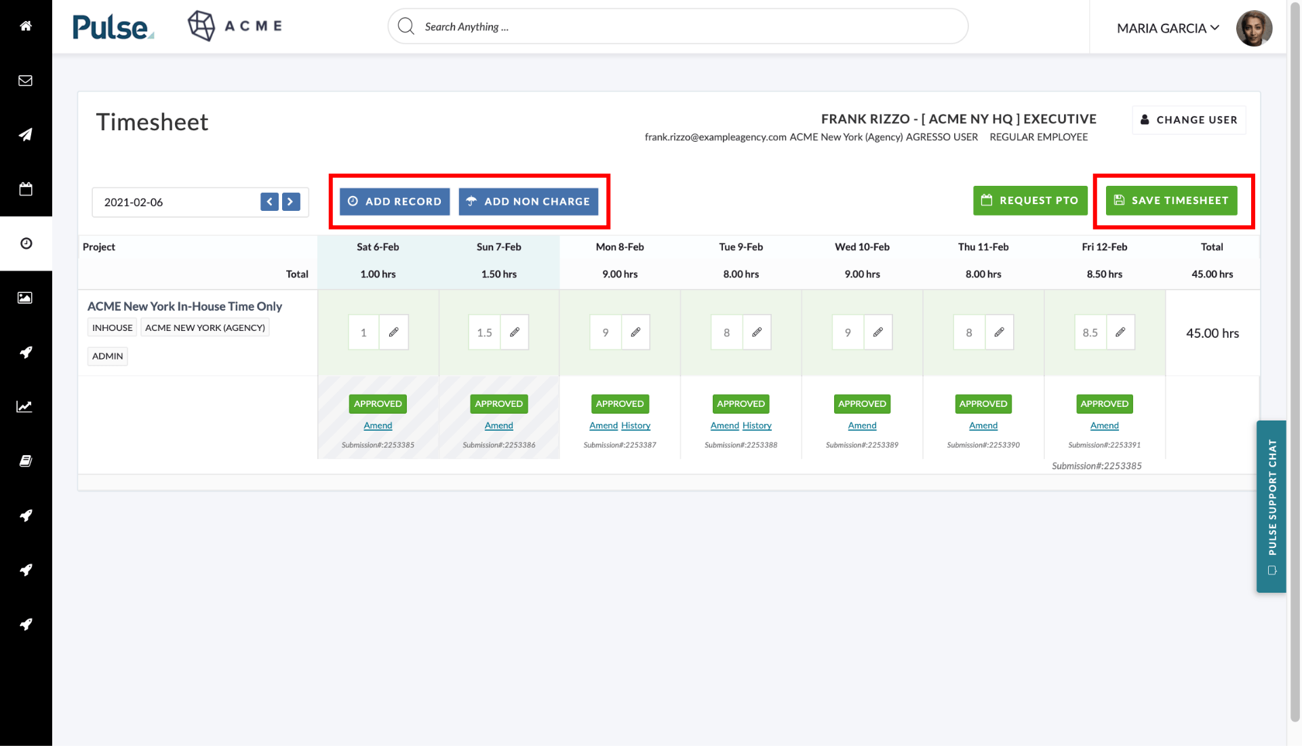Open the paper plane sidebar icon
1302x746 pixels.
click(x=26, y=135)
